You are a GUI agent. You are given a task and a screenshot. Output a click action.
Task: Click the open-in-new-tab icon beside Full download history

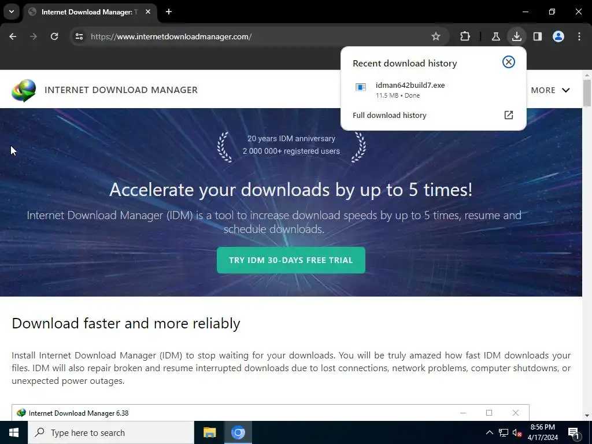pos(509,115)
